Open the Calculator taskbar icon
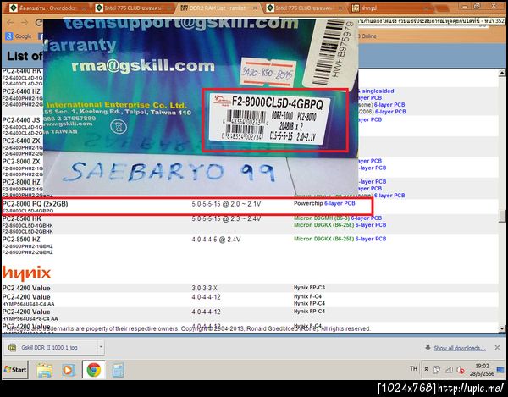Image resolution: width=508 pixels, height=397 pixels. pos(118,370)
